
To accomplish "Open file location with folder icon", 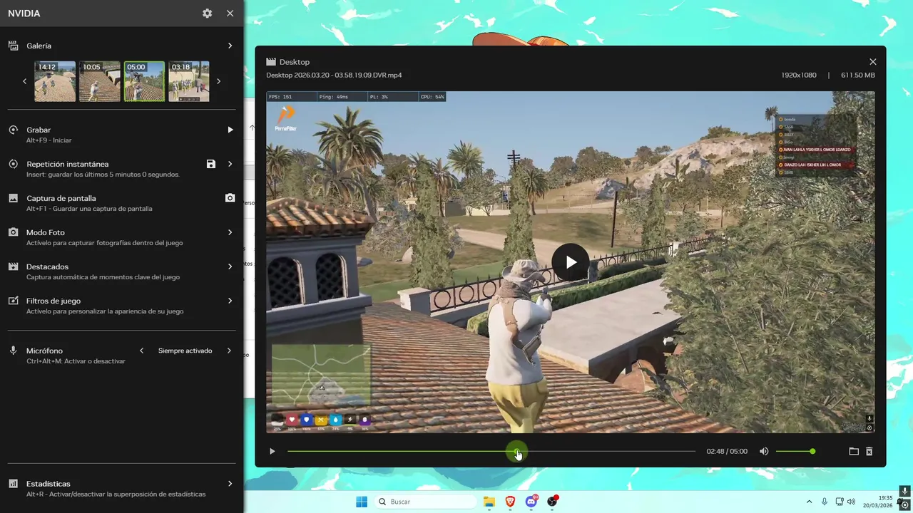I will [x=853, y=451].
